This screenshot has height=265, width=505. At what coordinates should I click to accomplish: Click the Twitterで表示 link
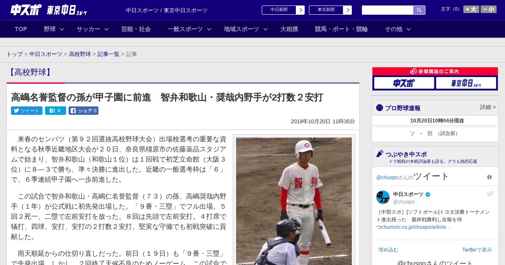(477, 250)
